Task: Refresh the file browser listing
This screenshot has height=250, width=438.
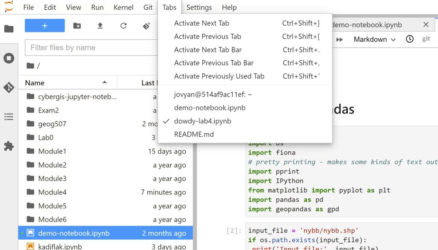Action: click(x=124, y=26)
